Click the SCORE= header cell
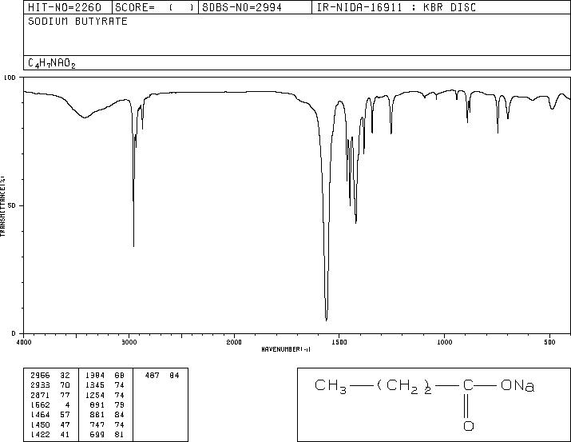The height and width of the screenshot is (442, 571). [x=155, y=7]
